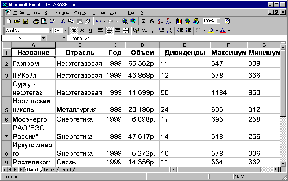
Task: Click the horizontal scrollbar right arrow
Action: (x=275, y=169)
